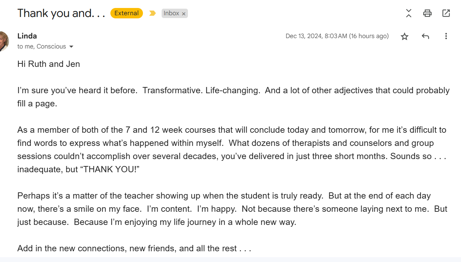Image resolution: width=461 pixels, height=262 pixels.
Task: Star the message from Linda
Action: pos(405,36)
